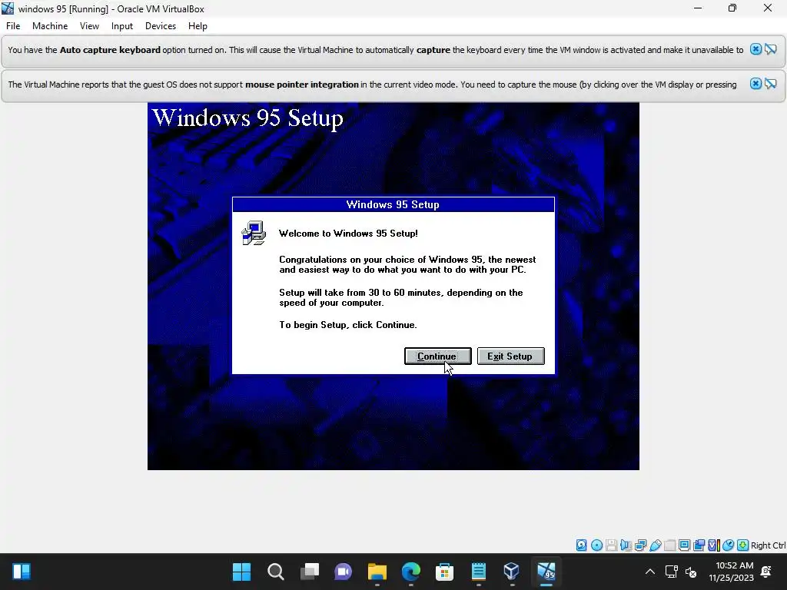Image resolution: width=787 pixels, height=590 pixels.
Task: Click the Continue button in Setup
Action: tap(437, 356)
